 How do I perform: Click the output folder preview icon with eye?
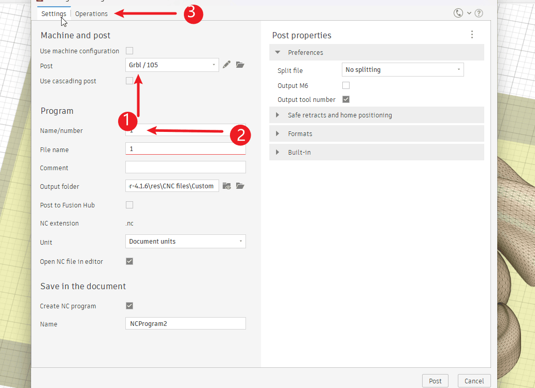226,186
